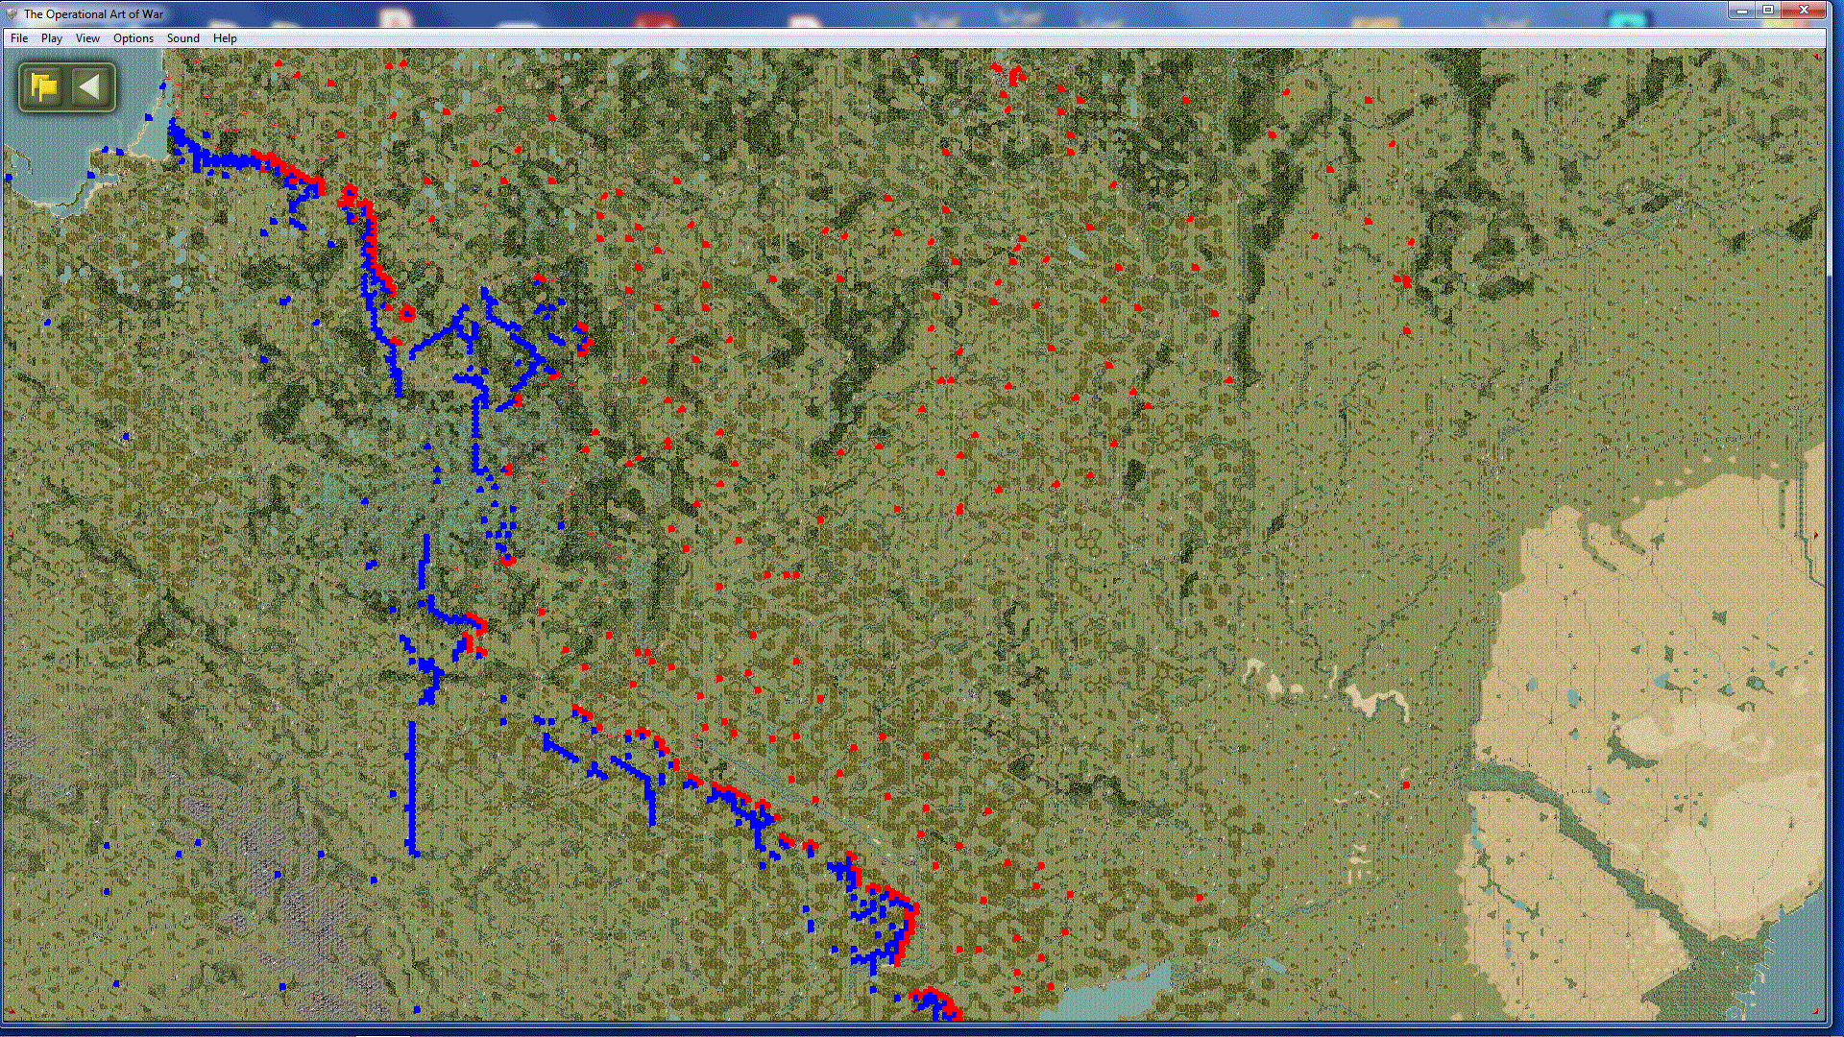Minimize The Operational Art of War window
1844x1037 pixels.
click(x=1741, y=10)
